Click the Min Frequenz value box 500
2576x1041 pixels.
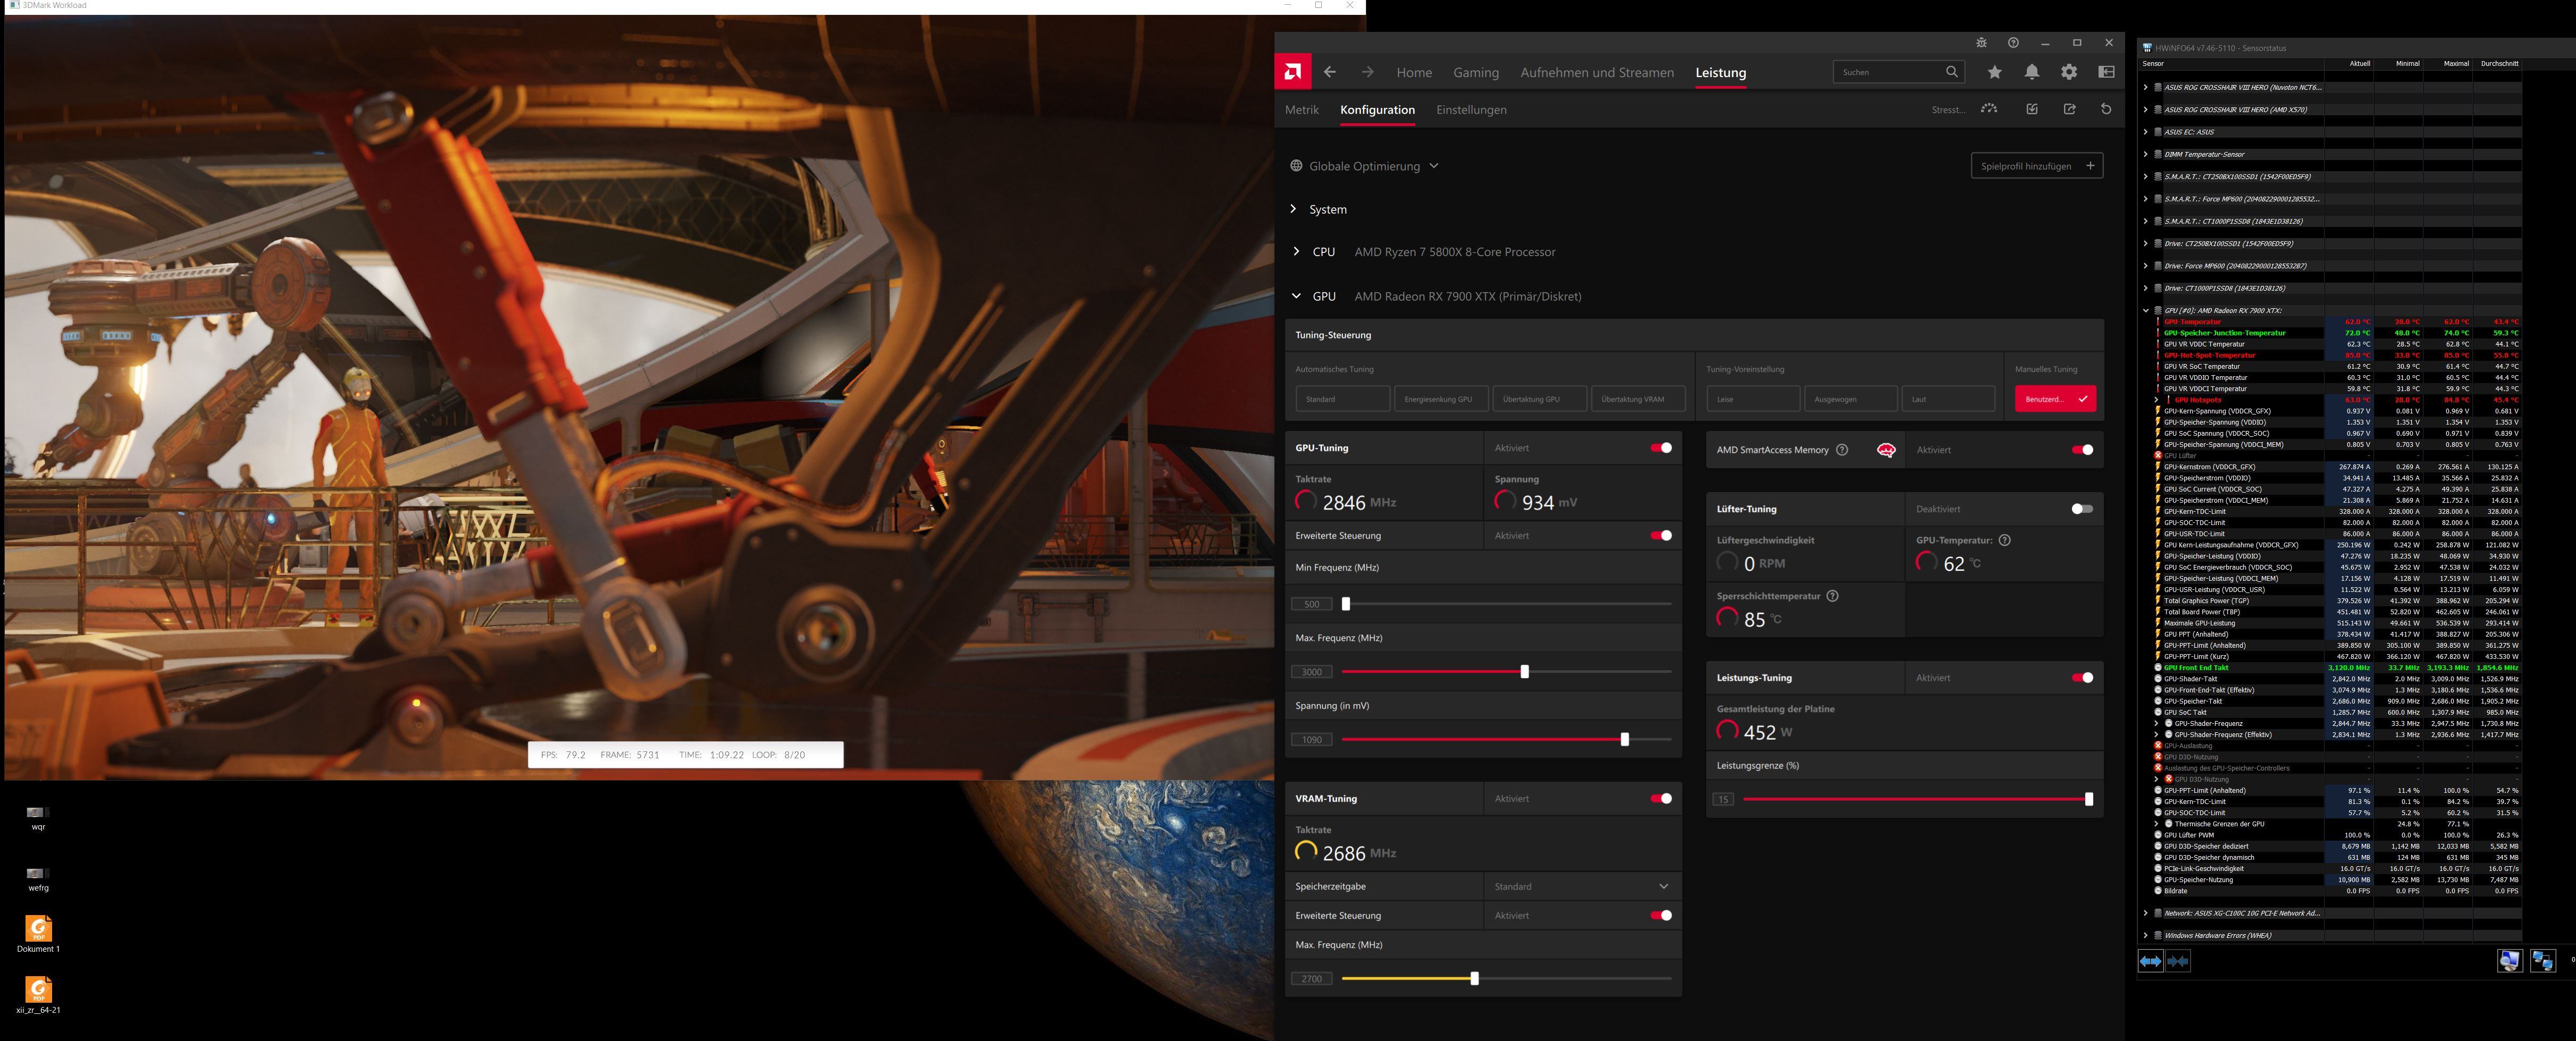[x=1312, y=604]
